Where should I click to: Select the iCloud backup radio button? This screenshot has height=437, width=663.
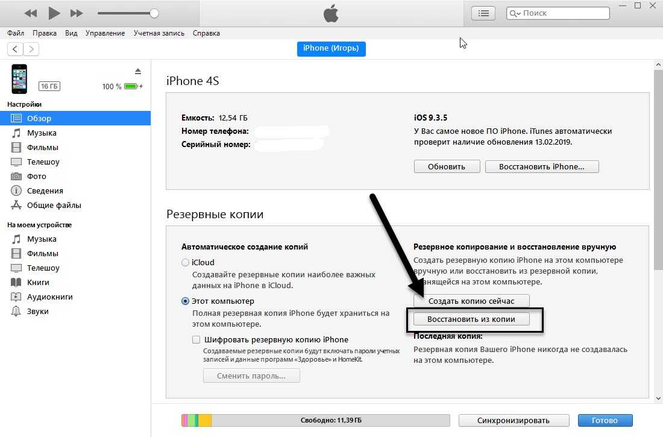tap(185, 262)
